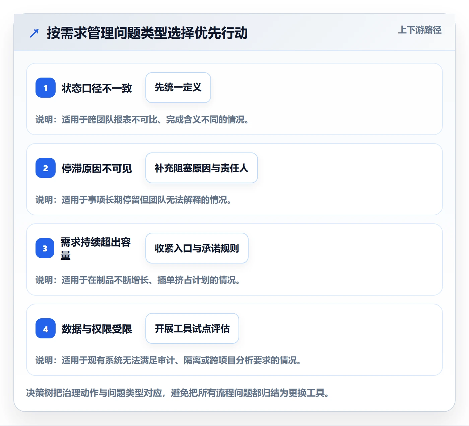469x426 pixels.
Task: Click the note about 跨团队报表不可比
Action: [x=142, y=120]
